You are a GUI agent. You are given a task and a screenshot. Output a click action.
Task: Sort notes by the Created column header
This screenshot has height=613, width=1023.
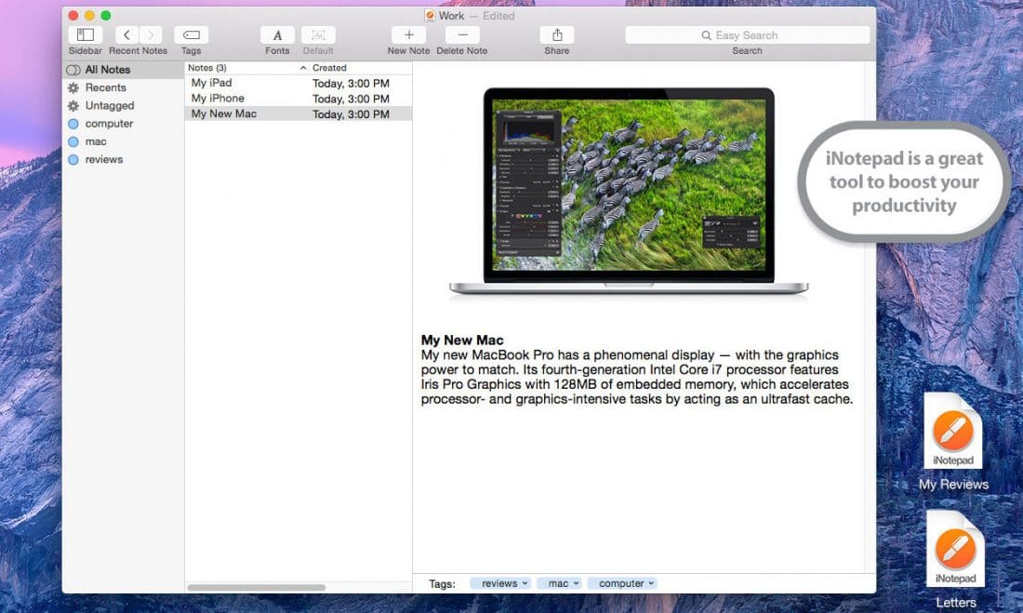330,67
